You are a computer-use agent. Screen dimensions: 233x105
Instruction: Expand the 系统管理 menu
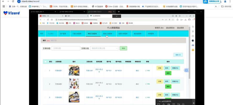click(152, 34)
